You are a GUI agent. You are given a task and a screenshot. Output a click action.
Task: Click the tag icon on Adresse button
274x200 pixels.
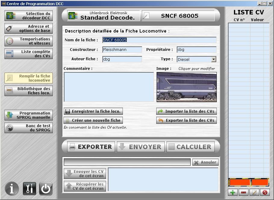pos(9,28)
